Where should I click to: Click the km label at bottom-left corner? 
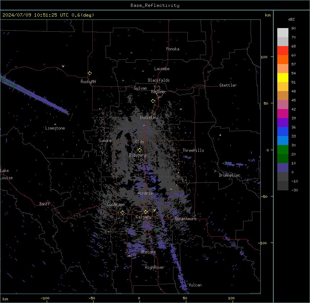(x=5, y=299)
